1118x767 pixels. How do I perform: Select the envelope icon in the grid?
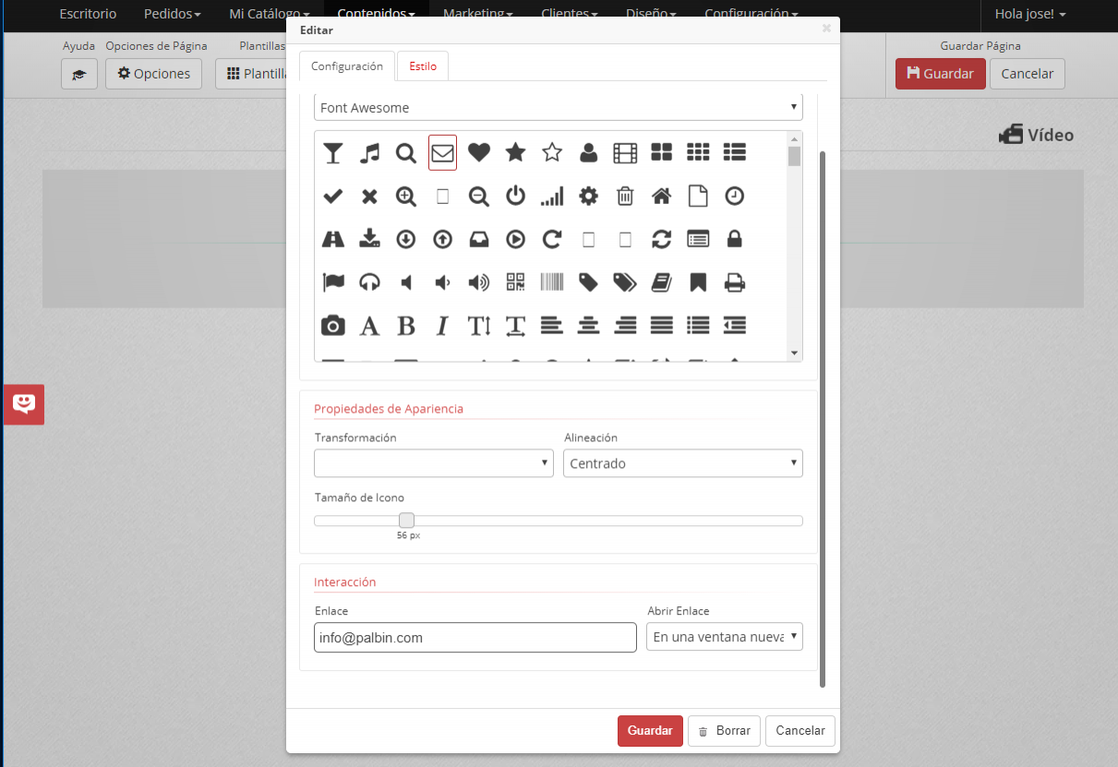pos(442,152)
